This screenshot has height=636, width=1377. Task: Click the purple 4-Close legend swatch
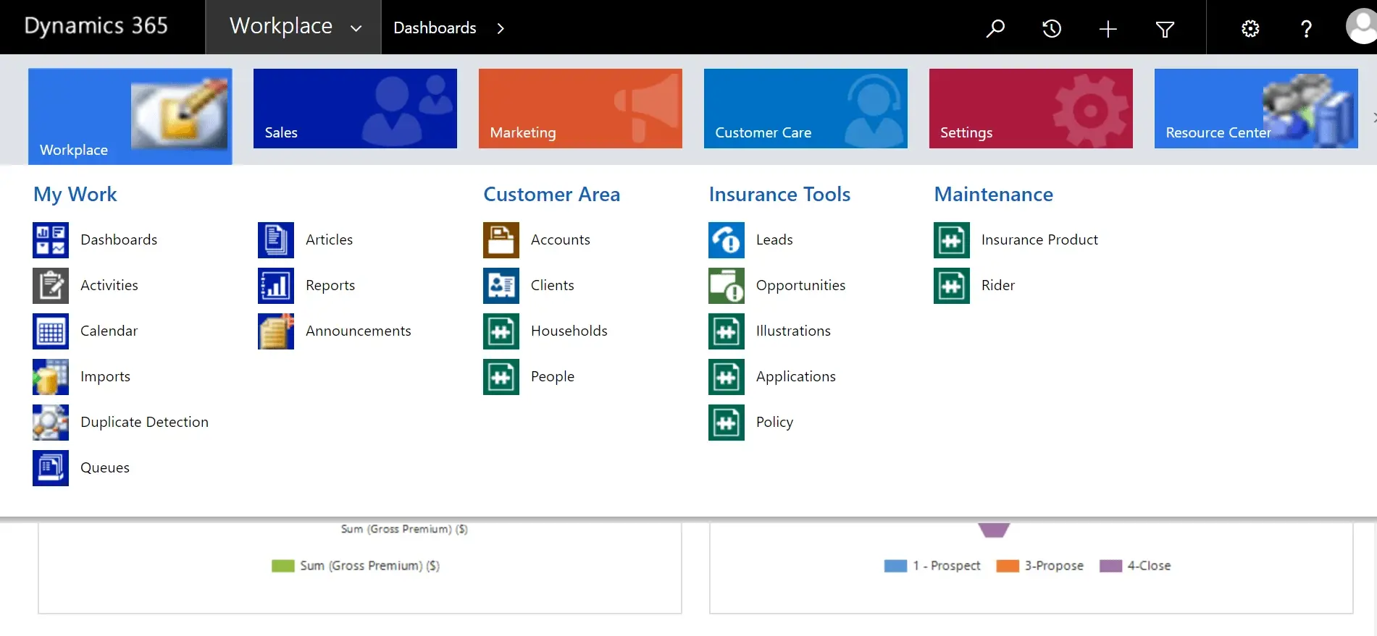tap(1110, 566)
